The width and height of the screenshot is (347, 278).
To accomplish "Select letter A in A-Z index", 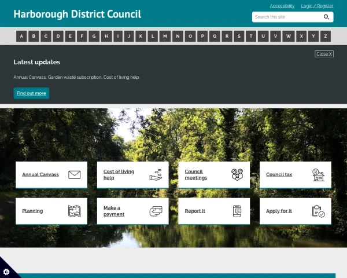I will coord(21,36).
